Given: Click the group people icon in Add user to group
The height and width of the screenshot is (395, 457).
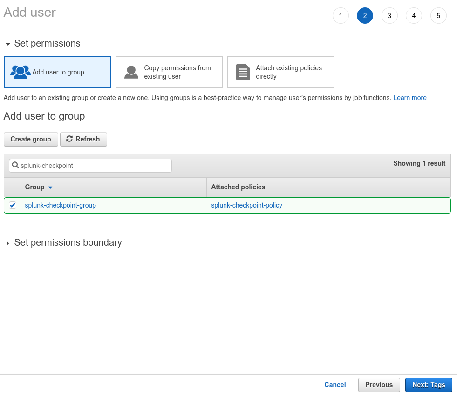Looking at the screenshot, I should tap(20, 72).
